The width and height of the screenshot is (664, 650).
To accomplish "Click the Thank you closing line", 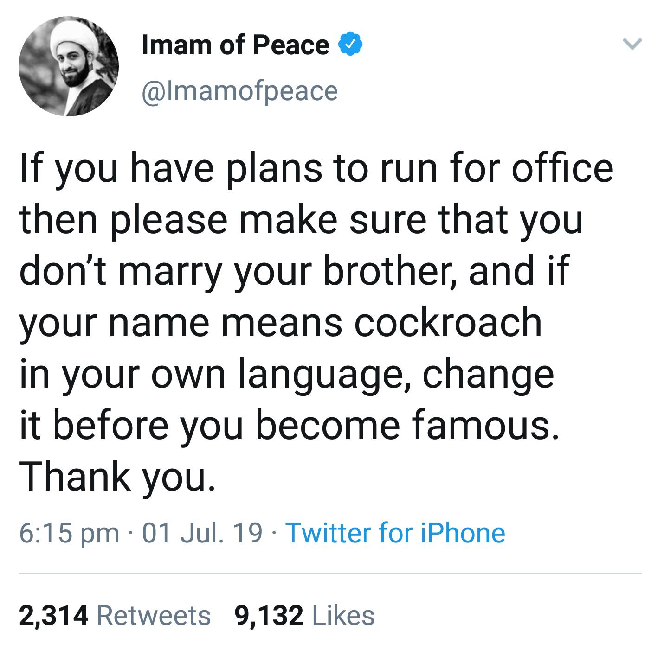I will pos(117,477).
